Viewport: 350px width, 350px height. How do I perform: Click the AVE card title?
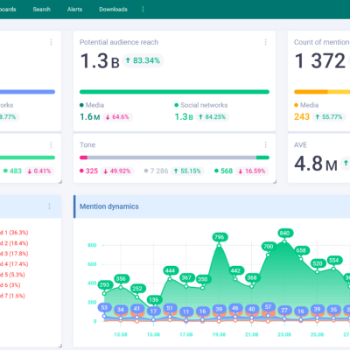[x=300, y=145]
